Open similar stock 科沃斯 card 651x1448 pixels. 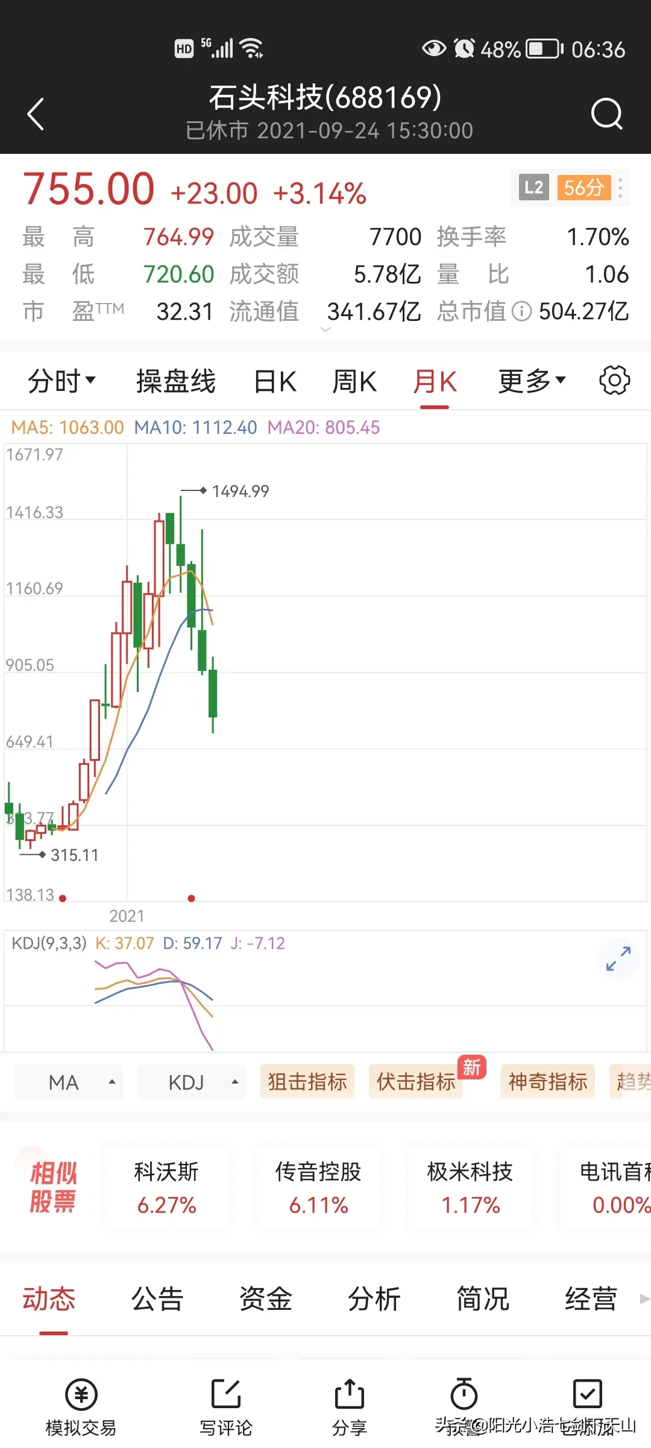coord(166,1187)
